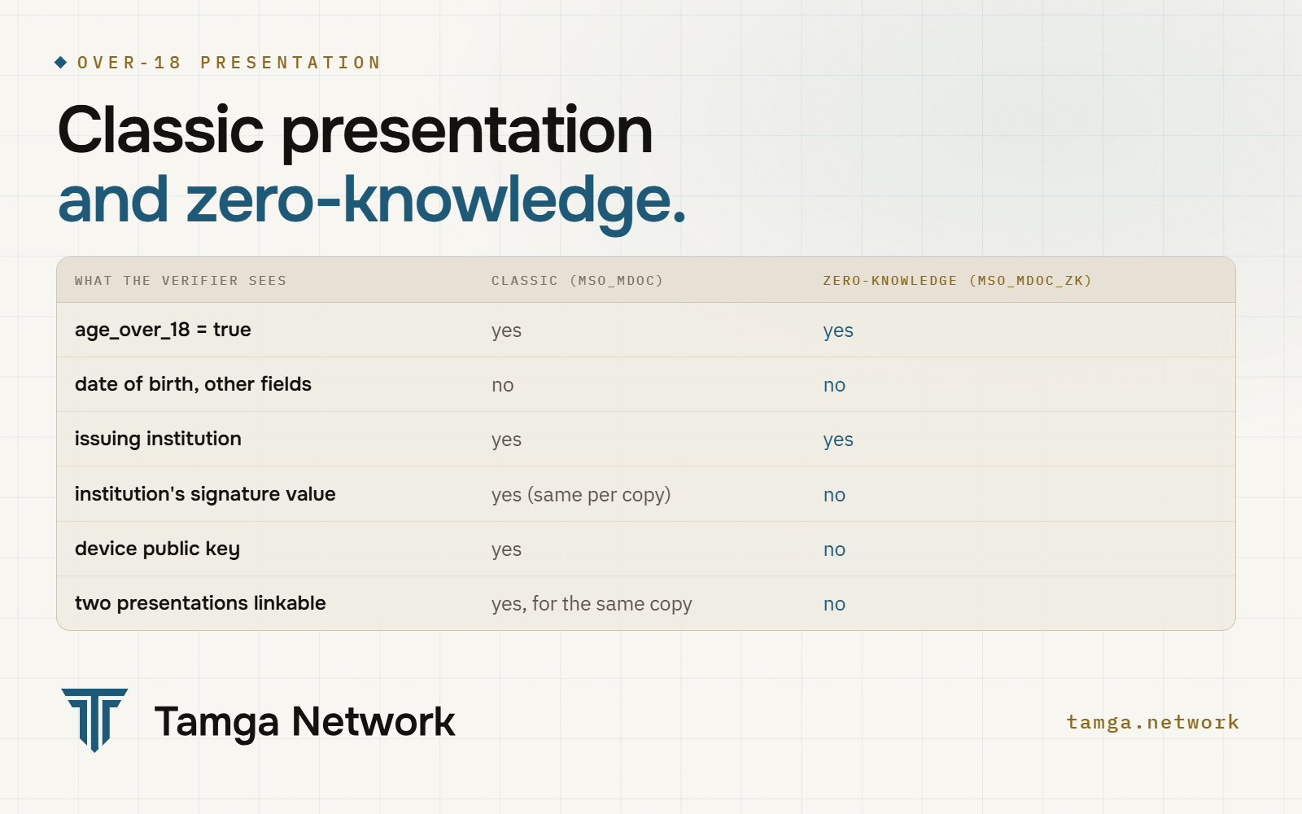Click the 'WHAT THE VERIFIER SEES' column header

click(x=181, y=281)
